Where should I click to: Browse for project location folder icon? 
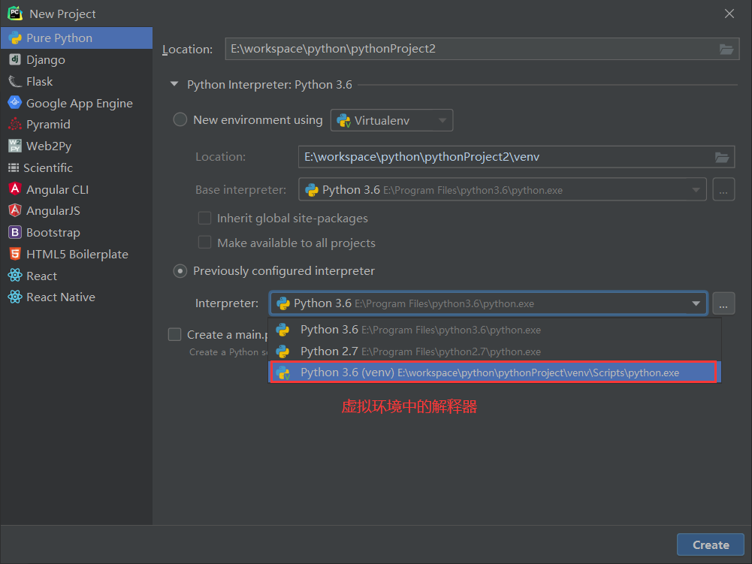point(726,49)
